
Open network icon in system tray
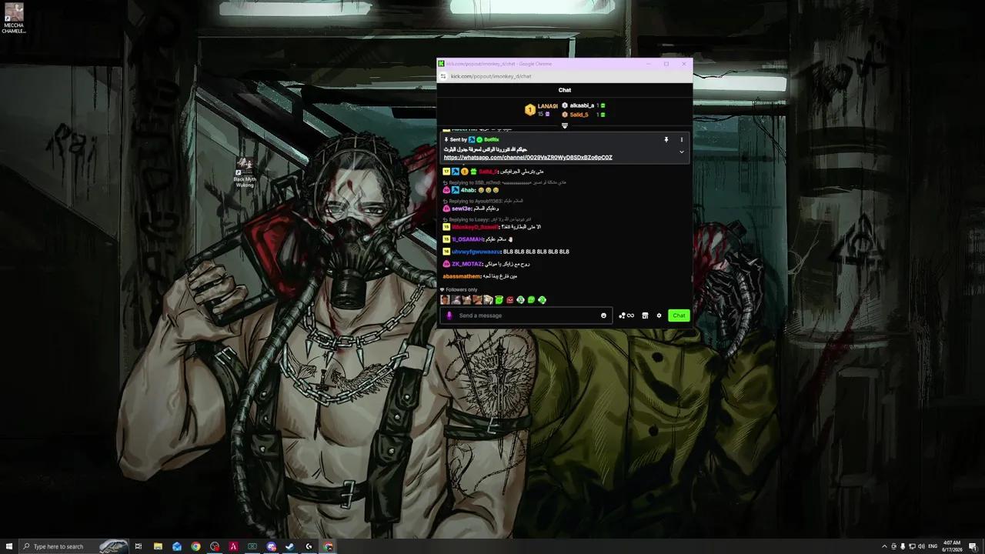pos(912,546)
